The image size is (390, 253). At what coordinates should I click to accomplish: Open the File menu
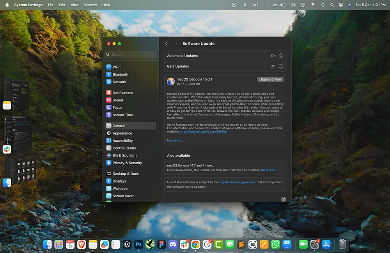(x=51, y=5)
